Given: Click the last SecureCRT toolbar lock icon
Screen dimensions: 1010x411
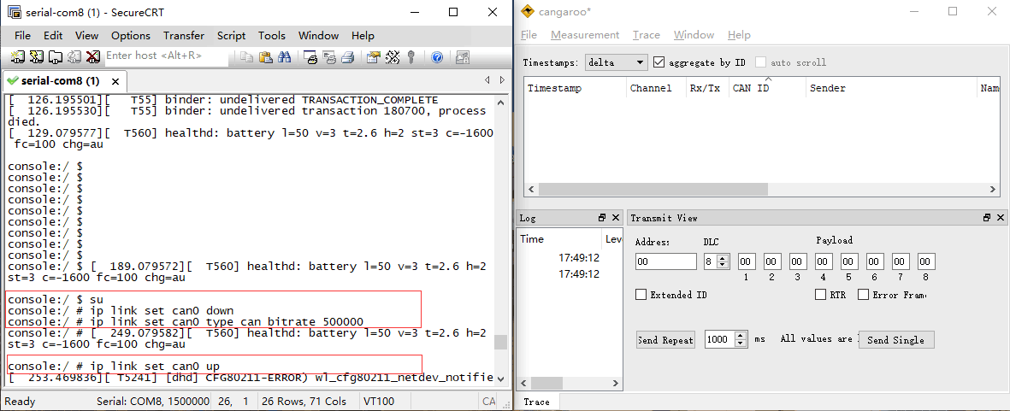Looking at the screenshot, I should pos(462,57).
